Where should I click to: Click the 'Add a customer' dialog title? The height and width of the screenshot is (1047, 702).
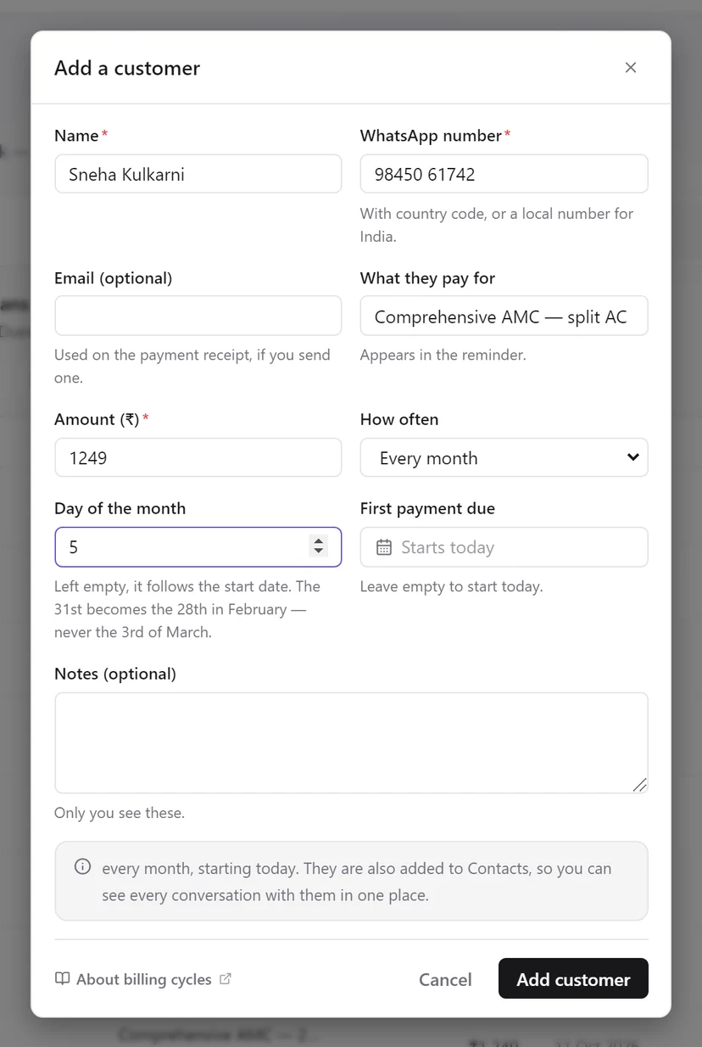[127, 68]
